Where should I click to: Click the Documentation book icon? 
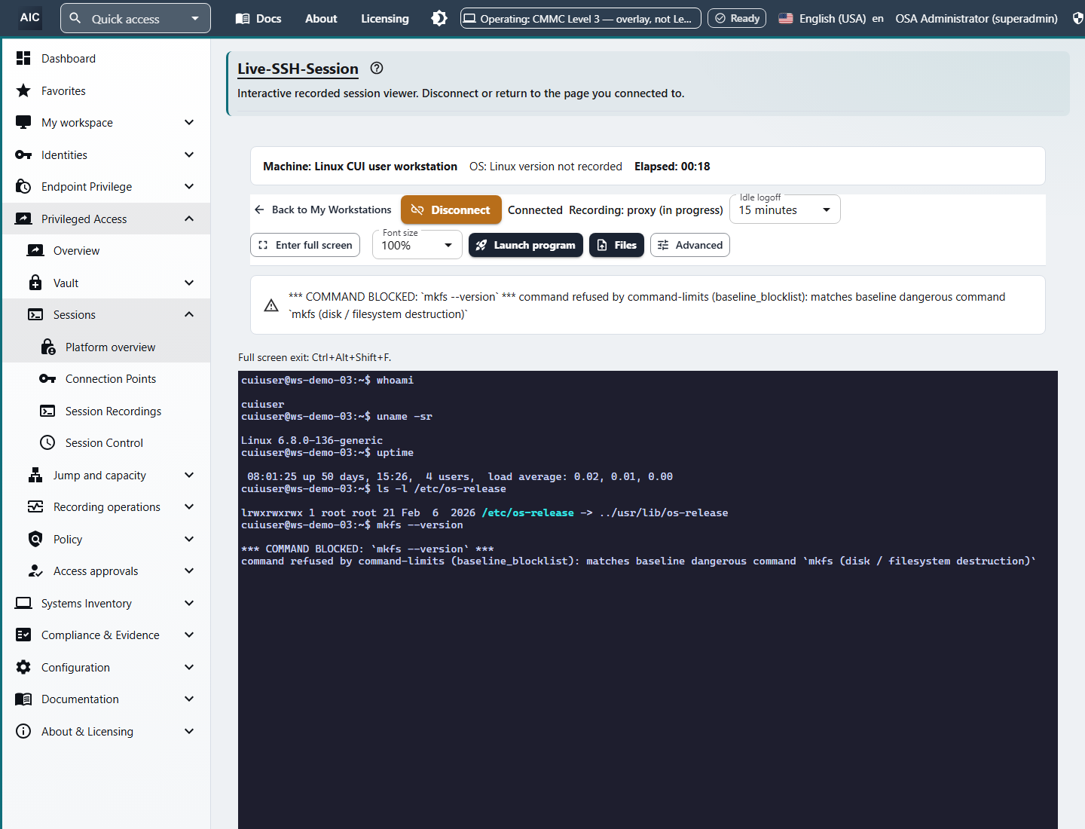[23, 699]
